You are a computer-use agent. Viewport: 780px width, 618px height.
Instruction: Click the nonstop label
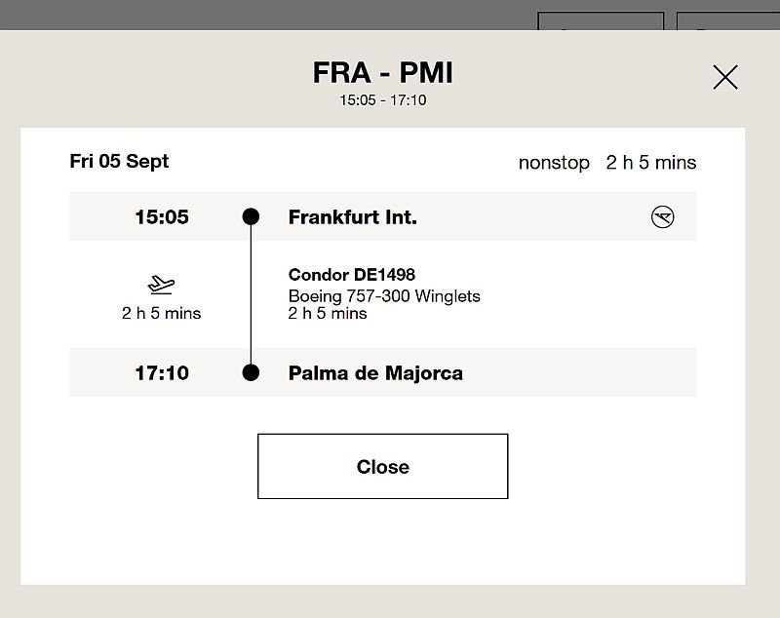[x=554, y=163]
